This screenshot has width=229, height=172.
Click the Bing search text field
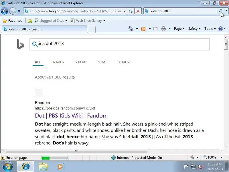(x=119, y=44)
